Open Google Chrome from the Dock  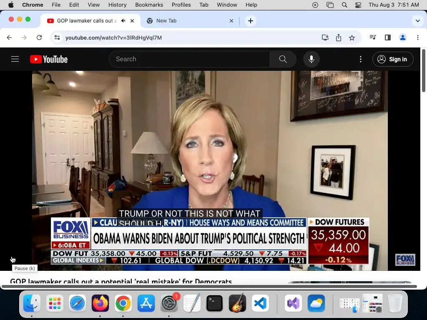pyautogui.click(x=123, y=303)
